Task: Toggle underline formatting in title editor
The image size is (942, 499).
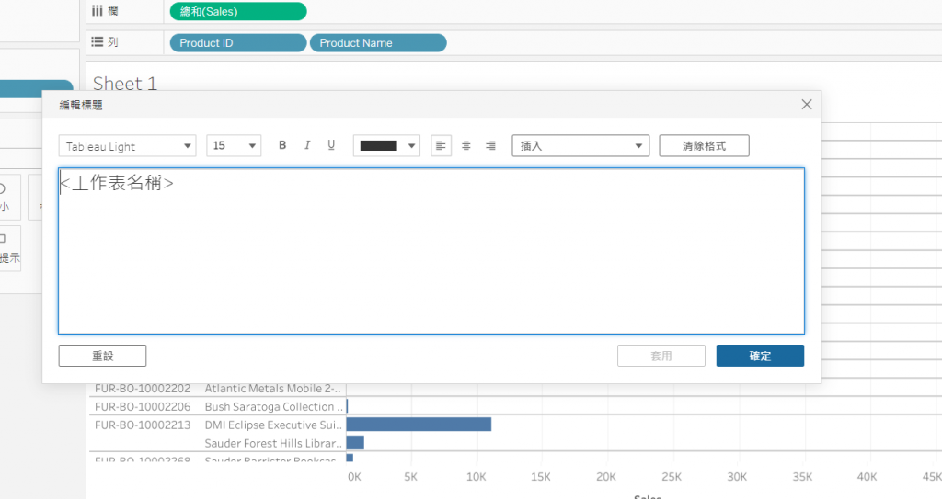Action: click(331, 145)
